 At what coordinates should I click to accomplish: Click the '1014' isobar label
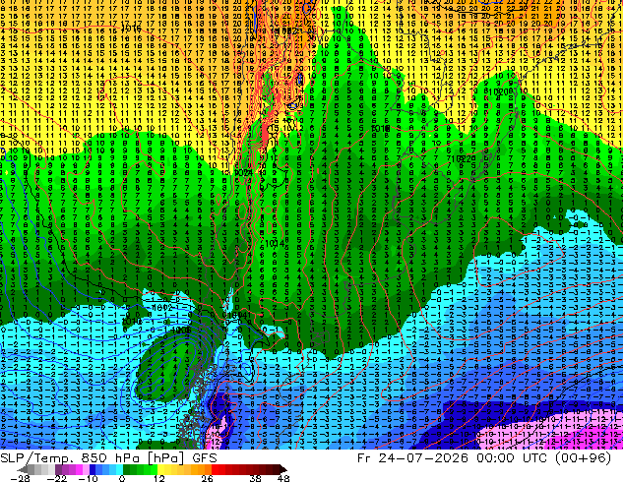click(x=275, y=243)
